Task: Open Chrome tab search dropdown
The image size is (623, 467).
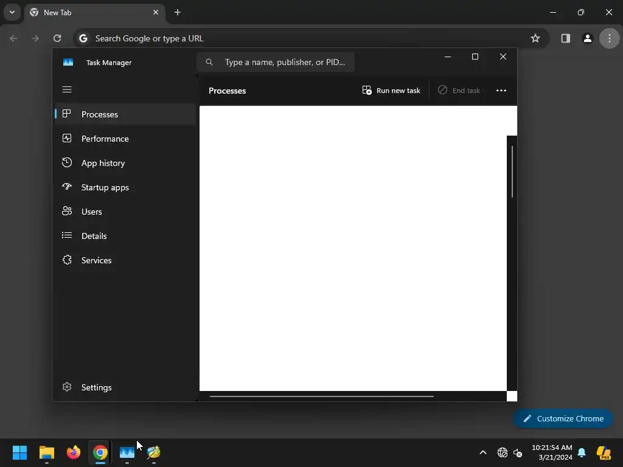Action: click(12, 12)
